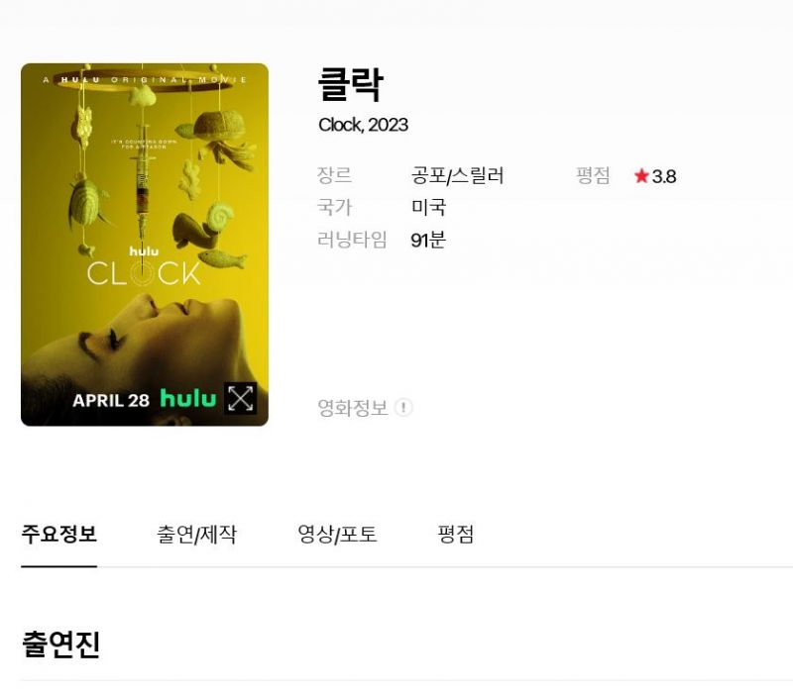Screen dimensions: 793x694
Task: Click the 3.8 rating score
Action: (x=664, y=176)
